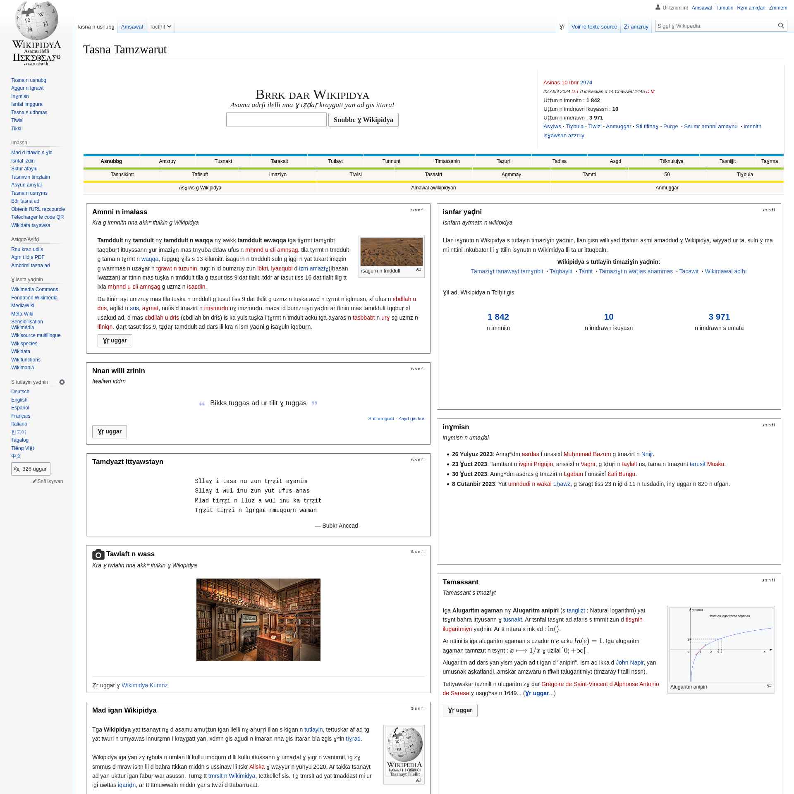The height and width of the screenshot is (794, 794).
Task: Open the Ẓr amzruy history tab
Action: click(x=636, y=26)
